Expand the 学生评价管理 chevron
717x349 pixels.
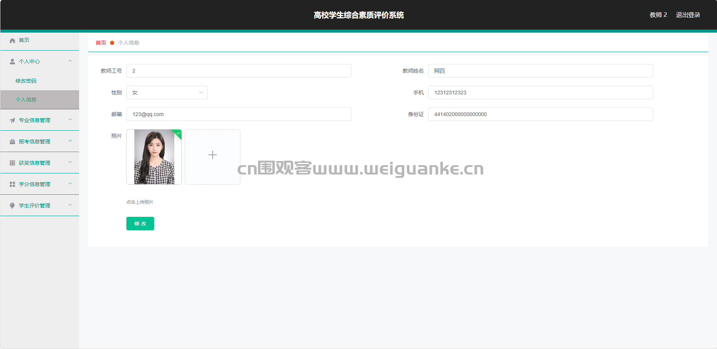click(70, 205)
